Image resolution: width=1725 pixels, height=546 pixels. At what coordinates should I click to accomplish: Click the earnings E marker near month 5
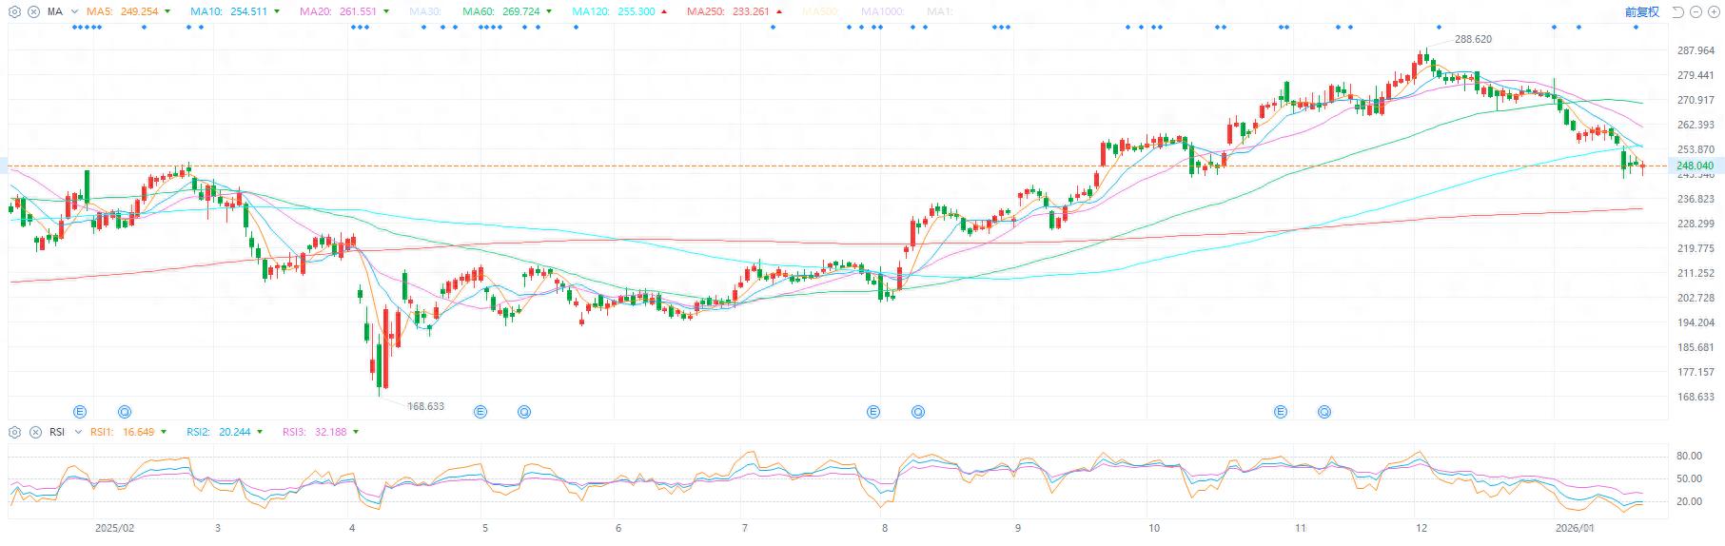[x=480, y=412]
